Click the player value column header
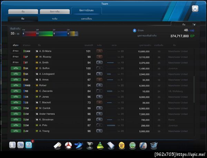Image resolution: width=207 pixels, height=158 pixels. (x=145, y=45)
